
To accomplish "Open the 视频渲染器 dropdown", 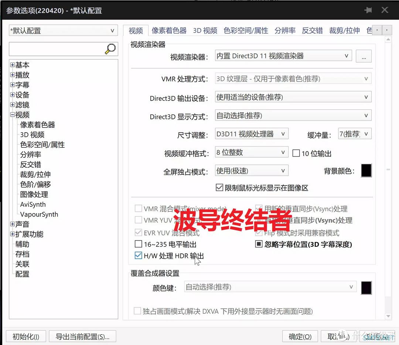I will coord(283,56).
